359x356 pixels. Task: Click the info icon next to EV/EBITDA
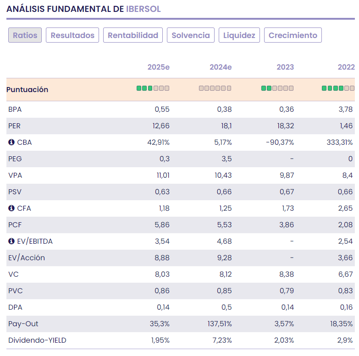(11, 241)
